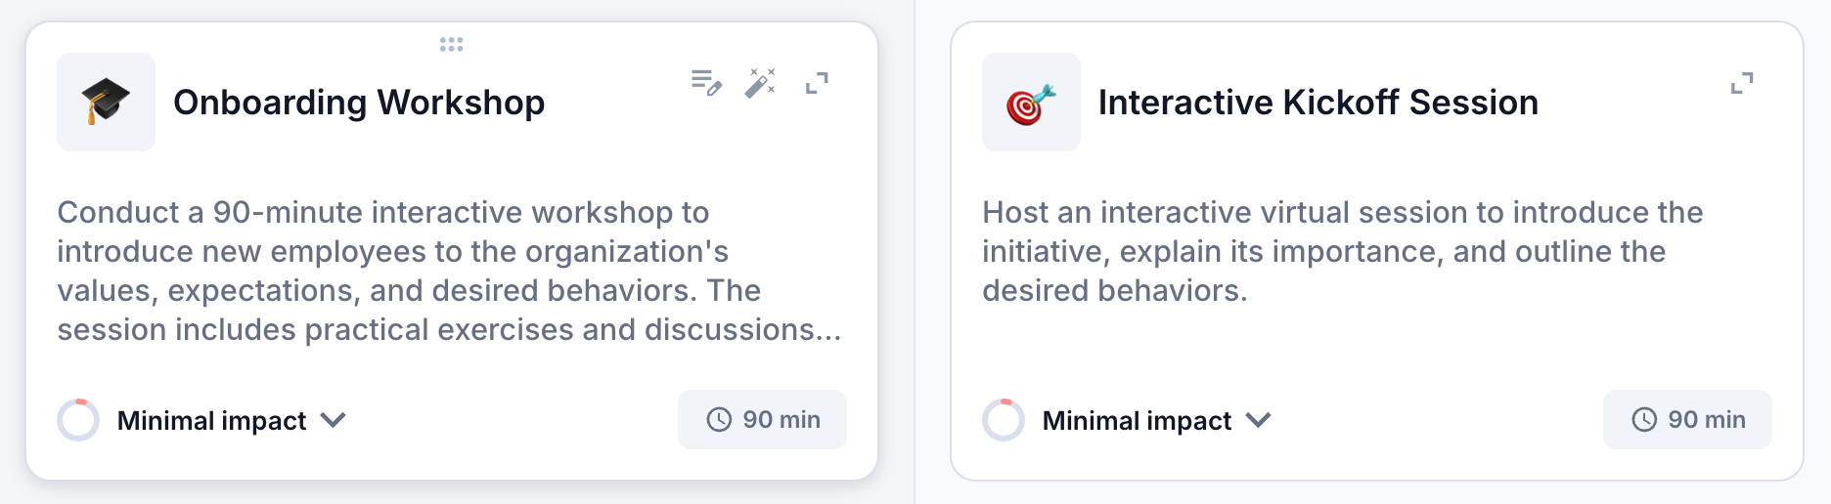Screen dimensions: 1831x504
Task: Click the 90 min text on Onboarding Workshop
Action: point(781,420)
